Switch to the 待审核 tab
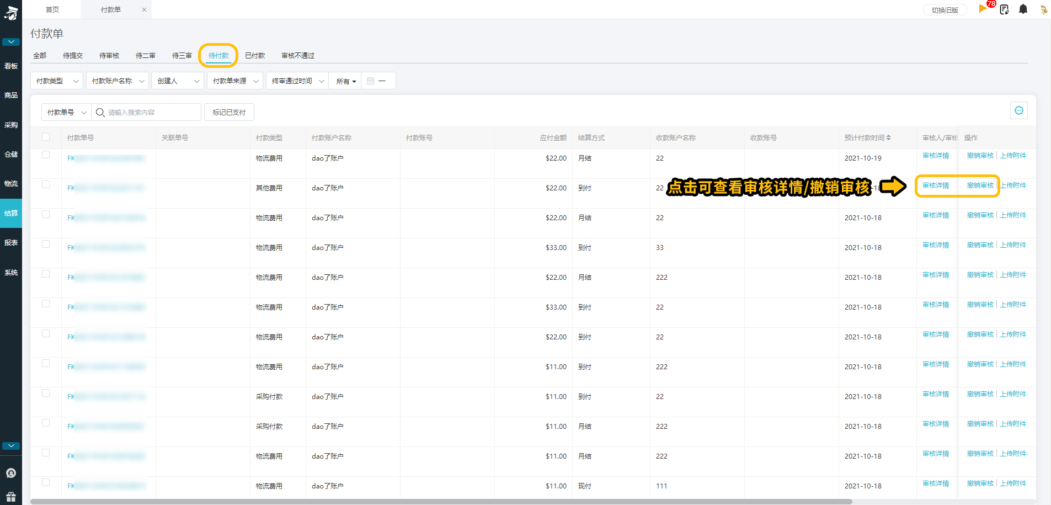The height and width of the screenshot is (505, 1051). [x=109, y=55]
